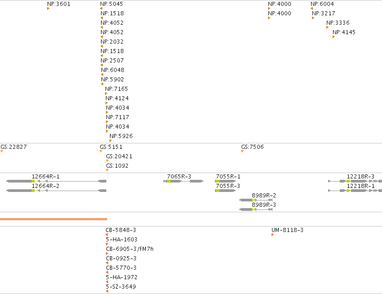Click the 5-HA-1603 red arrow marker
The height and width of the screenshot is (294, 382).
(x=107, y=244)
